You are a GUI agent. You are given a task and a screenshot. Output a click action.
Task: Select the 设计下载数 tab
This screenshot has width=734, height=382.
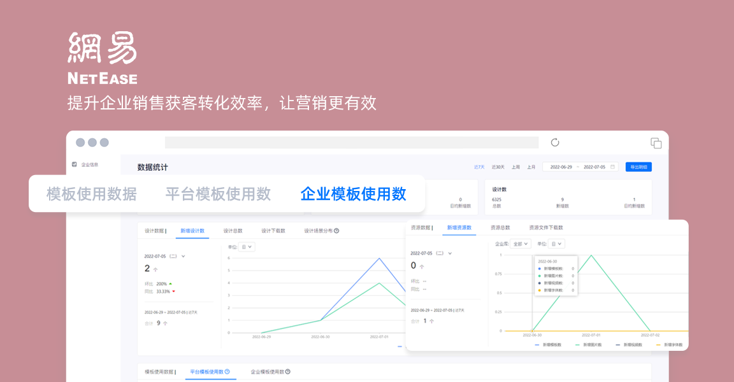[274, 230]
